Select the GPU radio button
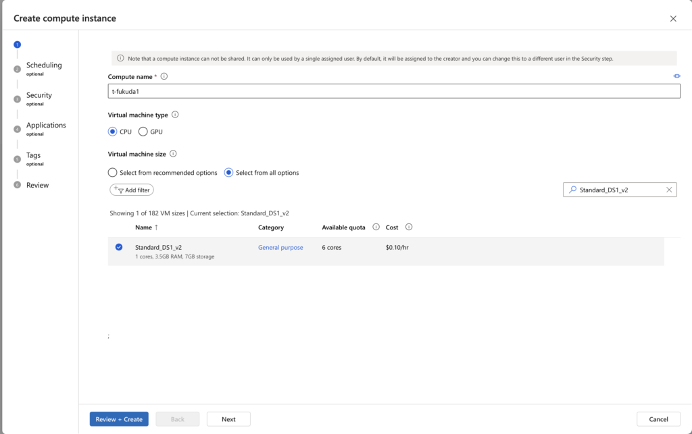Viewport: 692px width, 434px height. 143,132
